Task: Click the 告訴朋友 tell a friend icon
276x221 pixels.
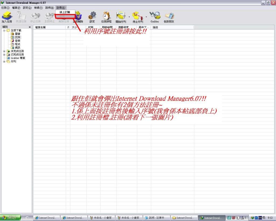Action: point(169,16)
